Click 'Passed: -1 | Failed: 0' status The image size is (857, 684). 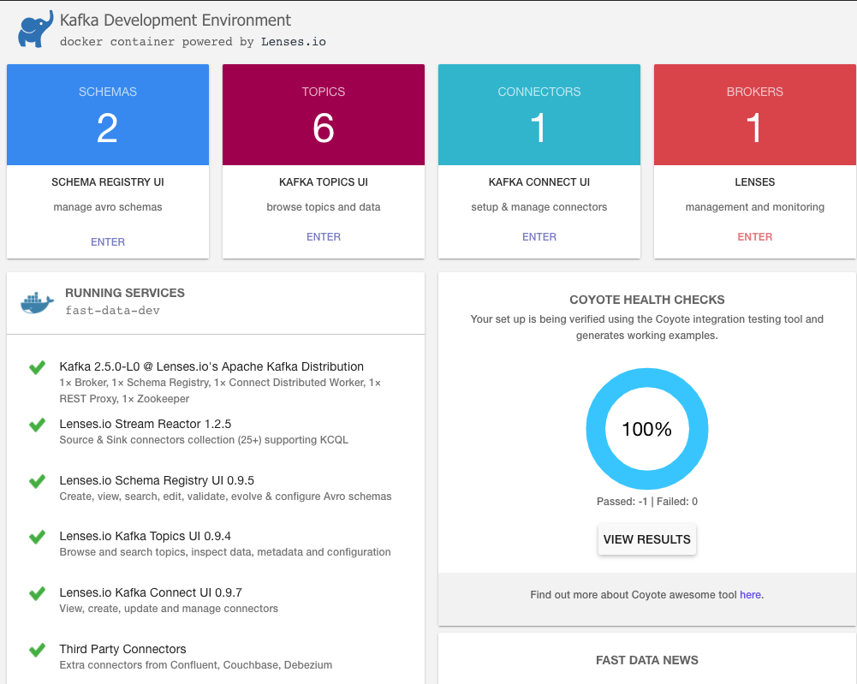pos(647,502)
